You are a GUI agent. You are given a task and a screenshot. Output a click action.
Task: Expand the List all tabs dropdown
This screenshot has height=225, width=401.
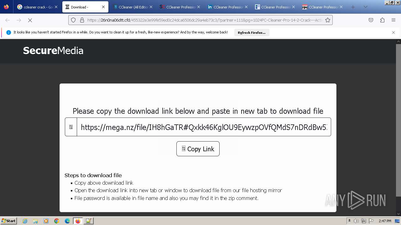tap(365, 7)
